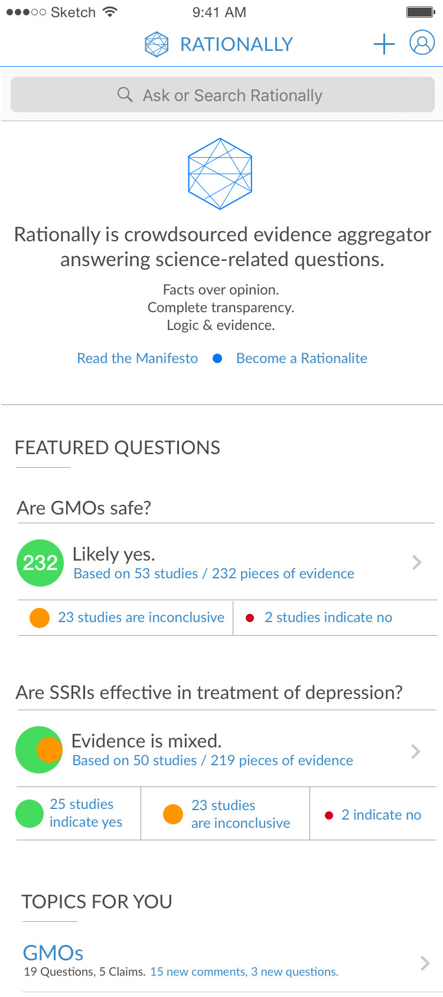This screenshot has width=443, height=997.
Task: Open the user profile icon
Action: [422, 43]
